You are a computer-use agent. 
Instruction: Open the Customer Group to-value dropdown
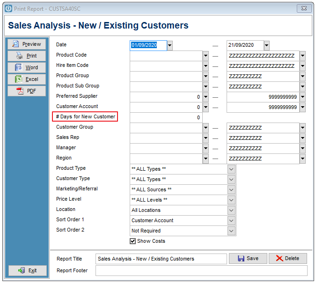[302, 128]
